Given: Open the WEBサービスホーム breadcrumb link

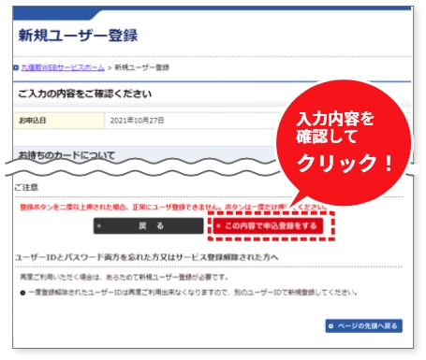Looking at the screenshot, I should point(63,67).
